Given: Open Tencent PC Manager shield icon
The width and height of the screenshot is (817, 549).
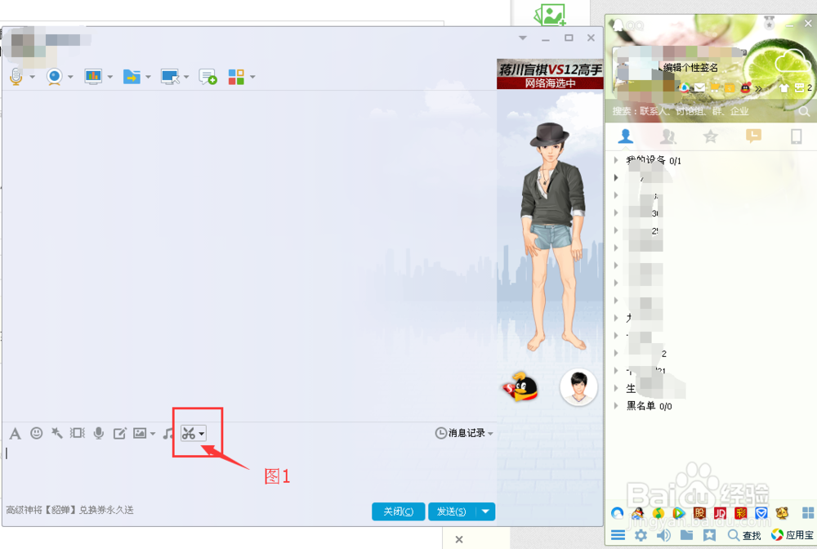Looking at the screenshot, I should 761,513.
